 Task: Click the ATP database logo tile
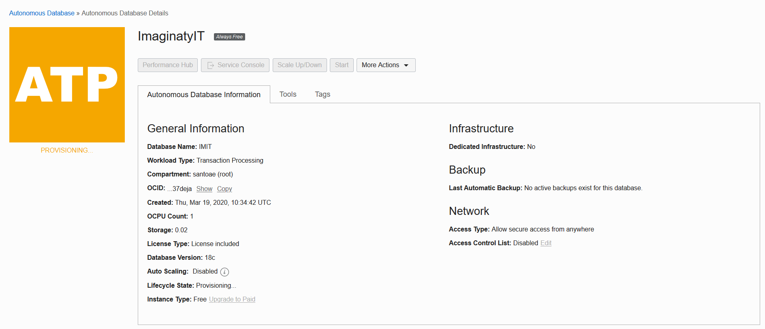[x=67, y=85]
